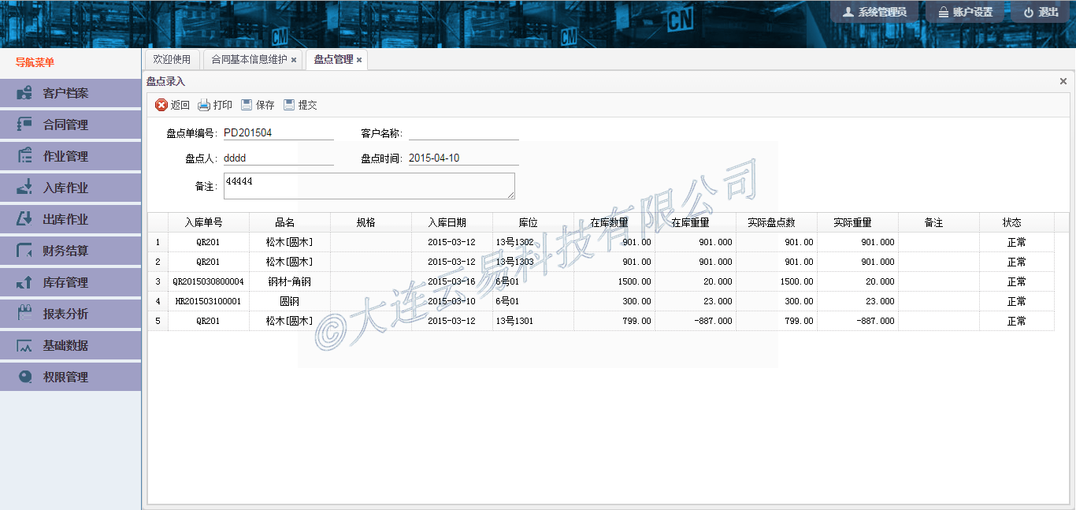Focus the 盘点单编号 field PD201504

[277, 133]
